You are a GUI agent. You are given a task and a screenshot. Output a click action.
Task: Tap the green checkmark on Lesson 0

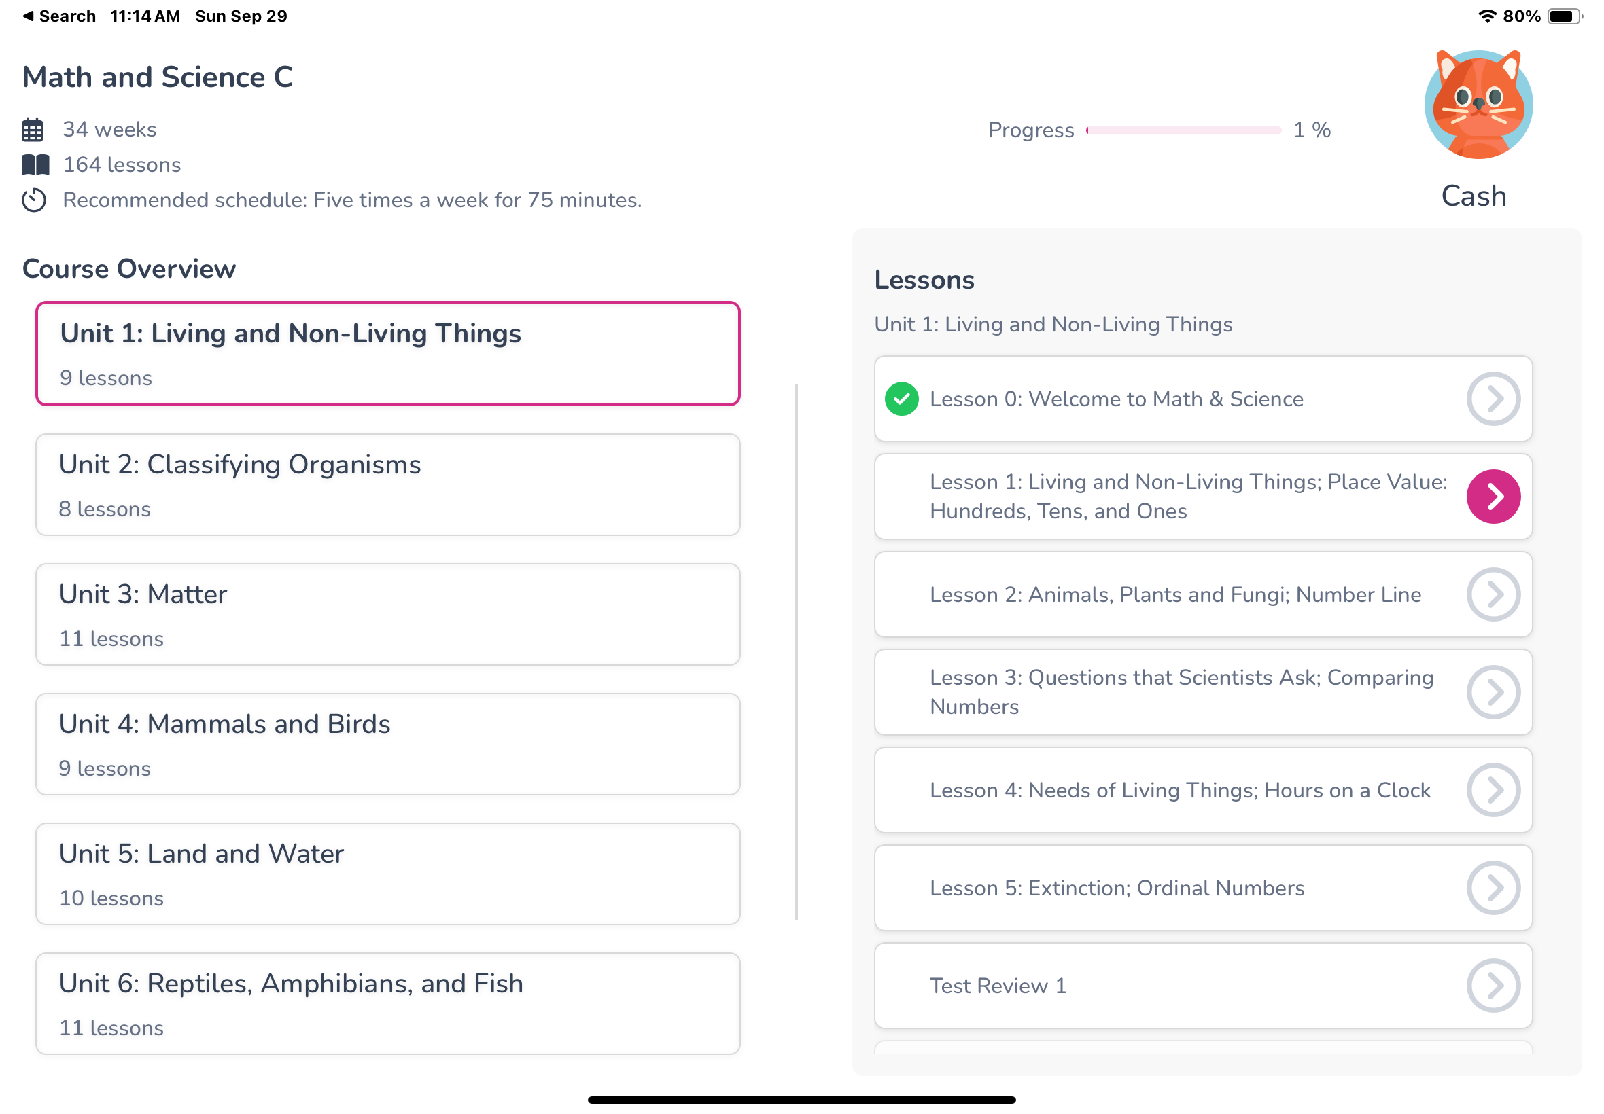[901, 399]
